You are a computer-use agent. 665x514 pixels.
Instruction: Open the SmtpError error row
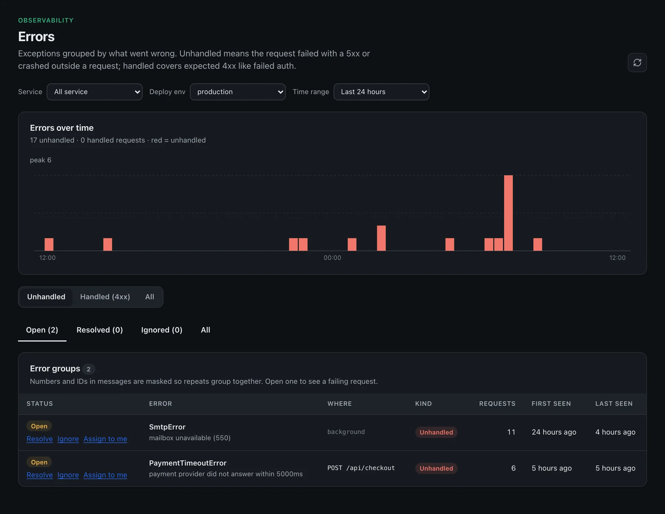(x=332, y=432)
